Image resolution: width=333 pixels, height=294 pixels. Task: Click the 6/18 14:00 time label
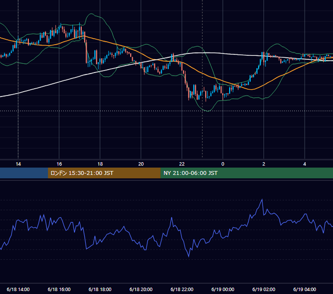(18, 289)
